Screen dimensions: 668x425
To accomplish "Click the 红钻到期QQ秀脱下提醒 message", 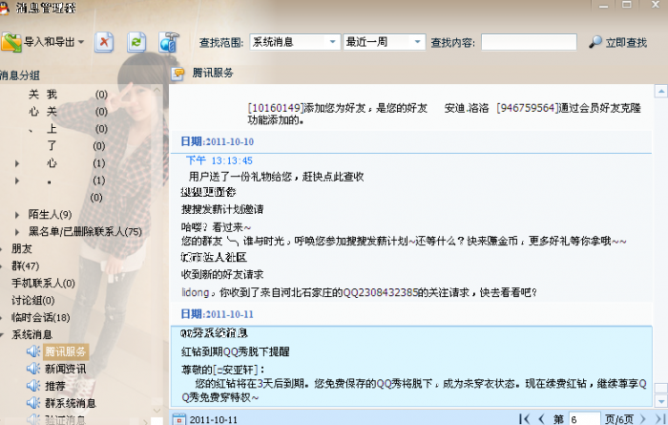I will point(236,351).
